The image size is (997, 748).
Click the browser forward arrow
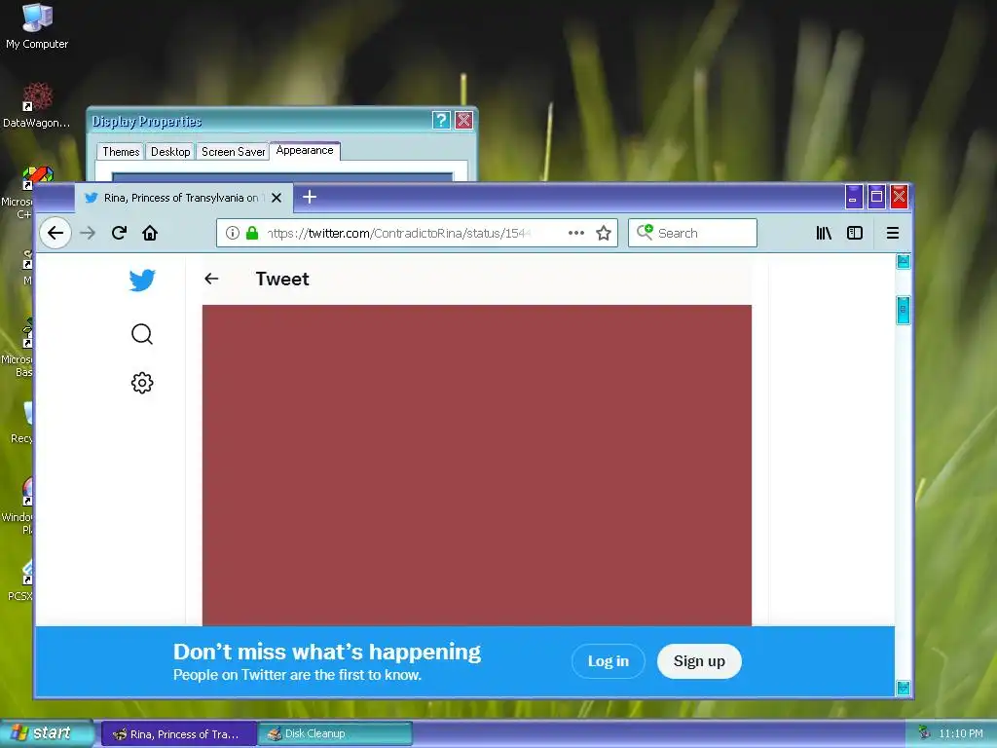(88, 233)
